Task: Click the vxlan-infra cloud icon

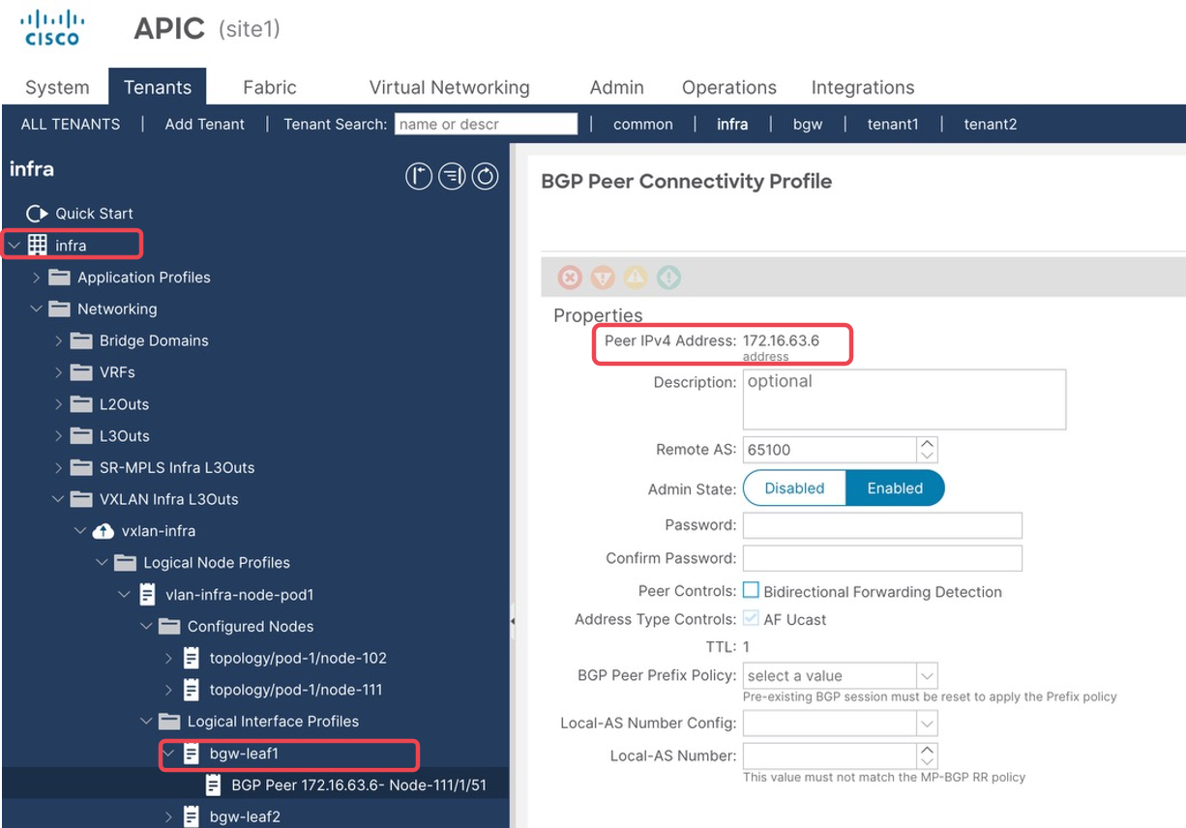Action: [x=103, y=531]
